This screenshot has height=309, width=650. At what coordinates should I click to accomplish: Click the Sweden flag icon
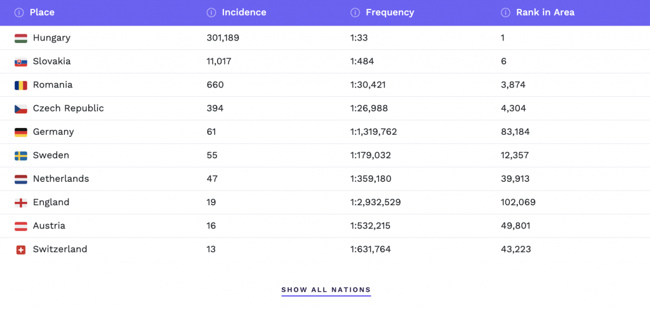point(21,156)
